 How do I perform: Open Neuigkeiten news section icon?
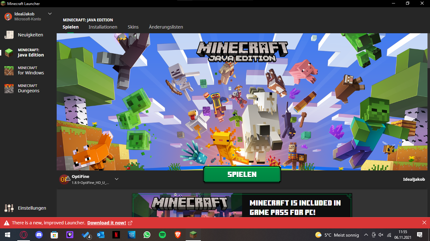click(9, 35)
